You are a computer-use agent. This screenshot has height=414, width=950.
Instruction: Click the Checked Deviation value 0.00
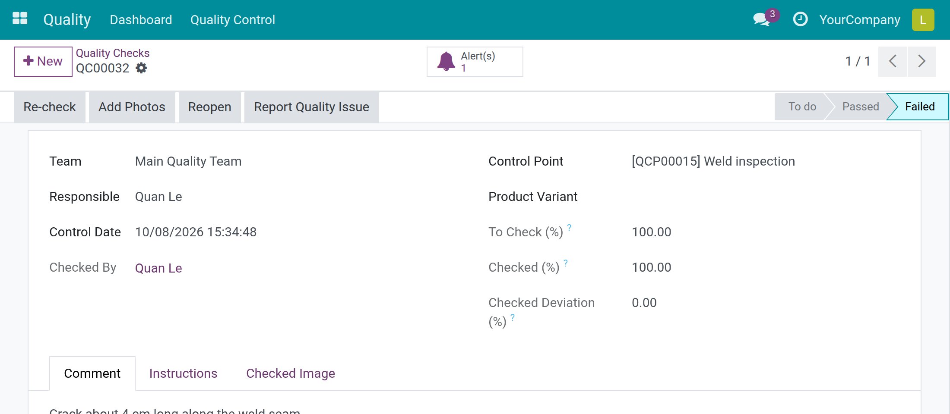click(x=644, y=303)
